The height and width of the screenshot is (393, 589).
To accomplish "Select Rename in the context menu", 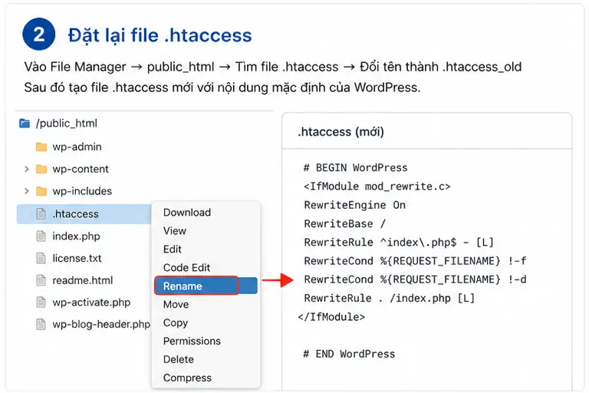I will 206,286.
